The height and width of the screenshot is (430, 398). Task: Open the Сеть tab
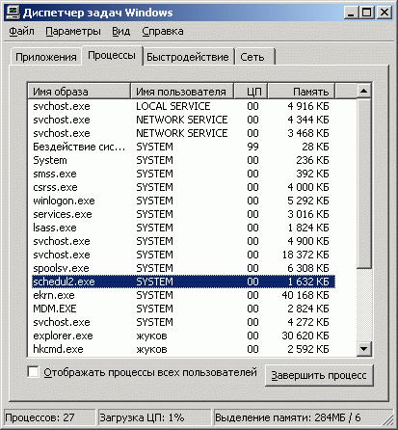(x=254, y=57)
